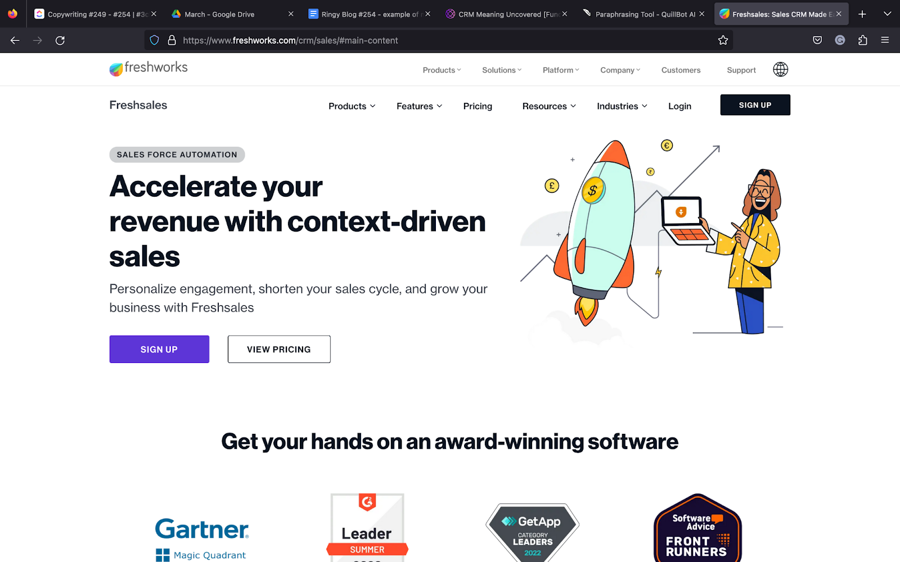Expand the Industries dropdown

click(622, 106)
